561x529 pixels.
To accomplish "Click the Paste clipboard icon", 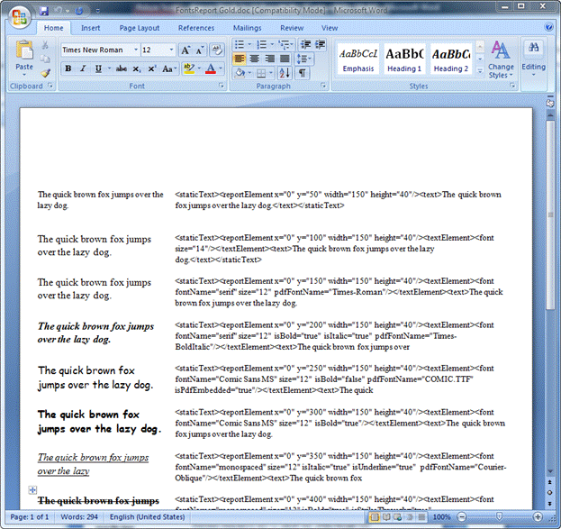I will pyautogui.click(x=24, y=50).
